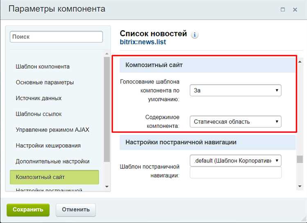Click the bitrix:news.list component link
The image size is (307, 223).
[143, 42]
